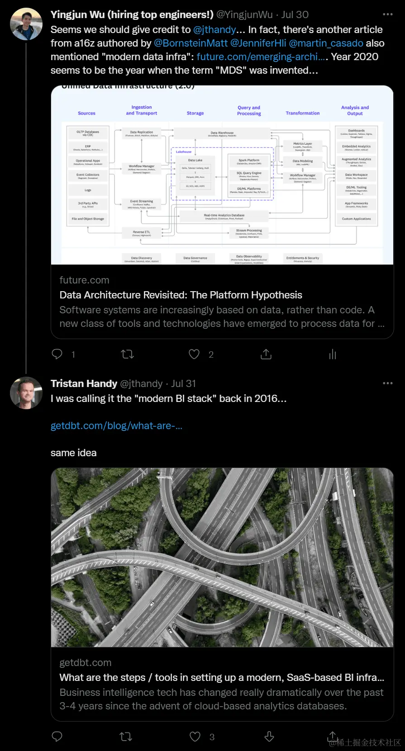Visit @martin_casado profile mention

pos(326,43)
